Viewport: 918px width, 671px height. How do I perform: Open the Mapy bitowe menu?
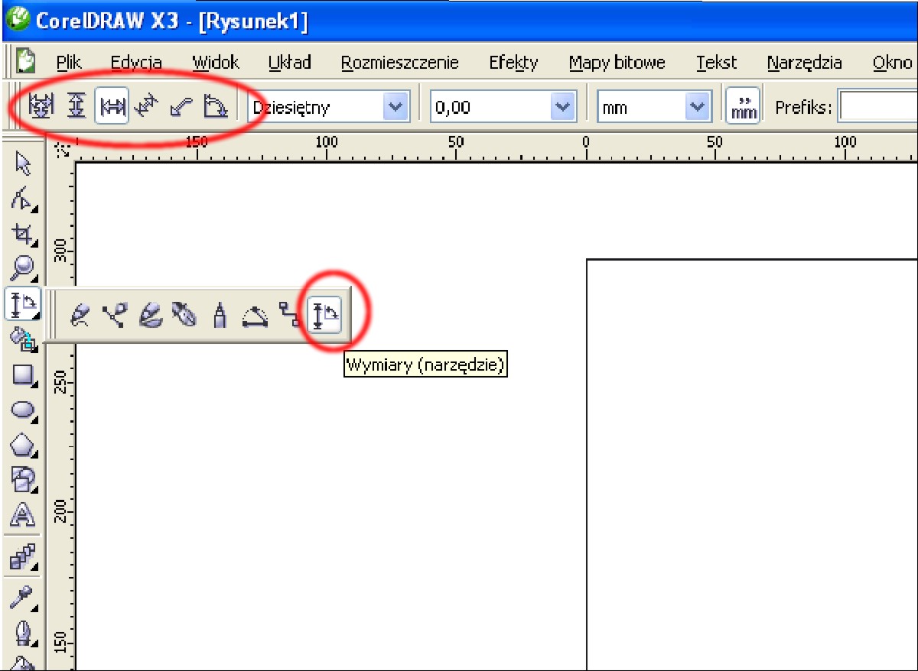[617, 63]
